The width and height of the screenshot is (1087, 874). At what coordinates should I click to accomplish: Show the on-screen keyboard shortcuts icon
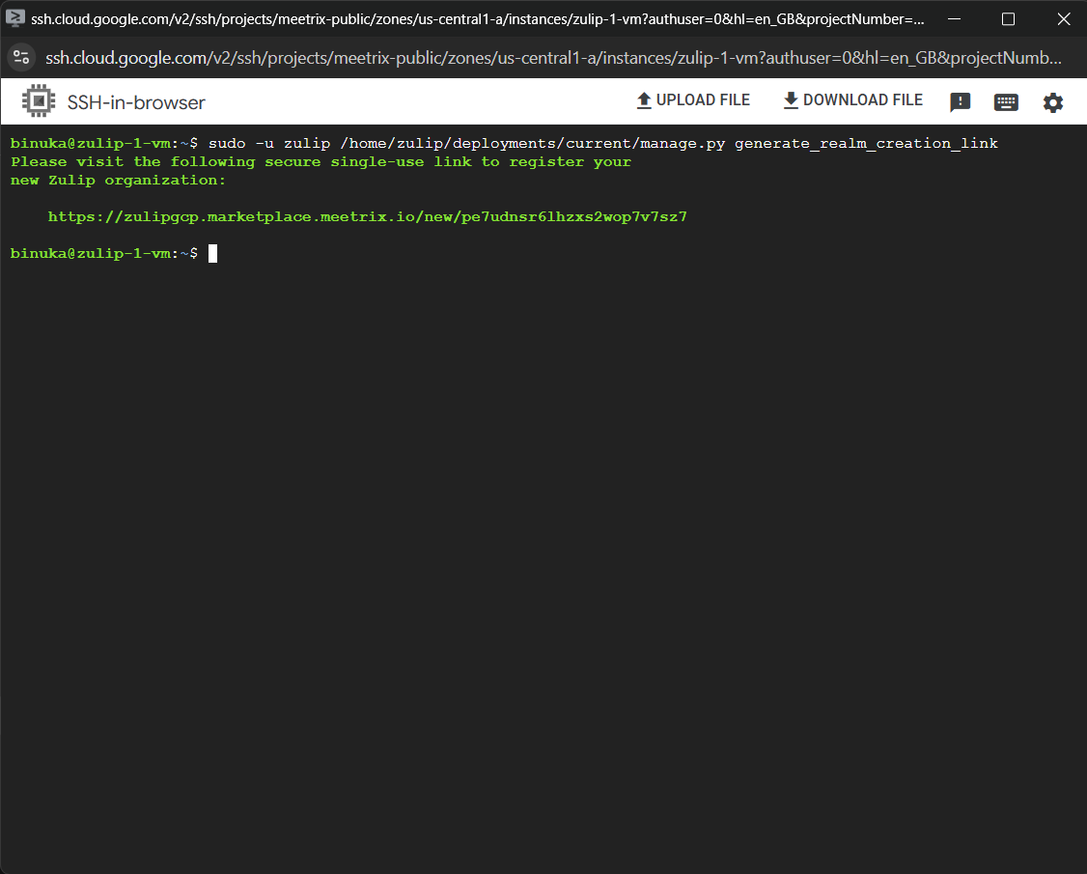tap(1005, 102)
